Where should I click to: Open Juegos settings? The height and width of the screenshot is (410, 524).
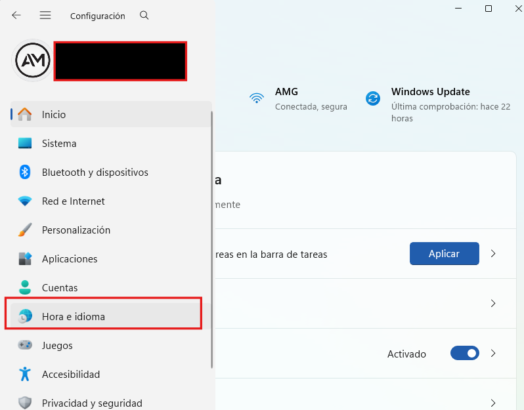(x=111, y=345)
